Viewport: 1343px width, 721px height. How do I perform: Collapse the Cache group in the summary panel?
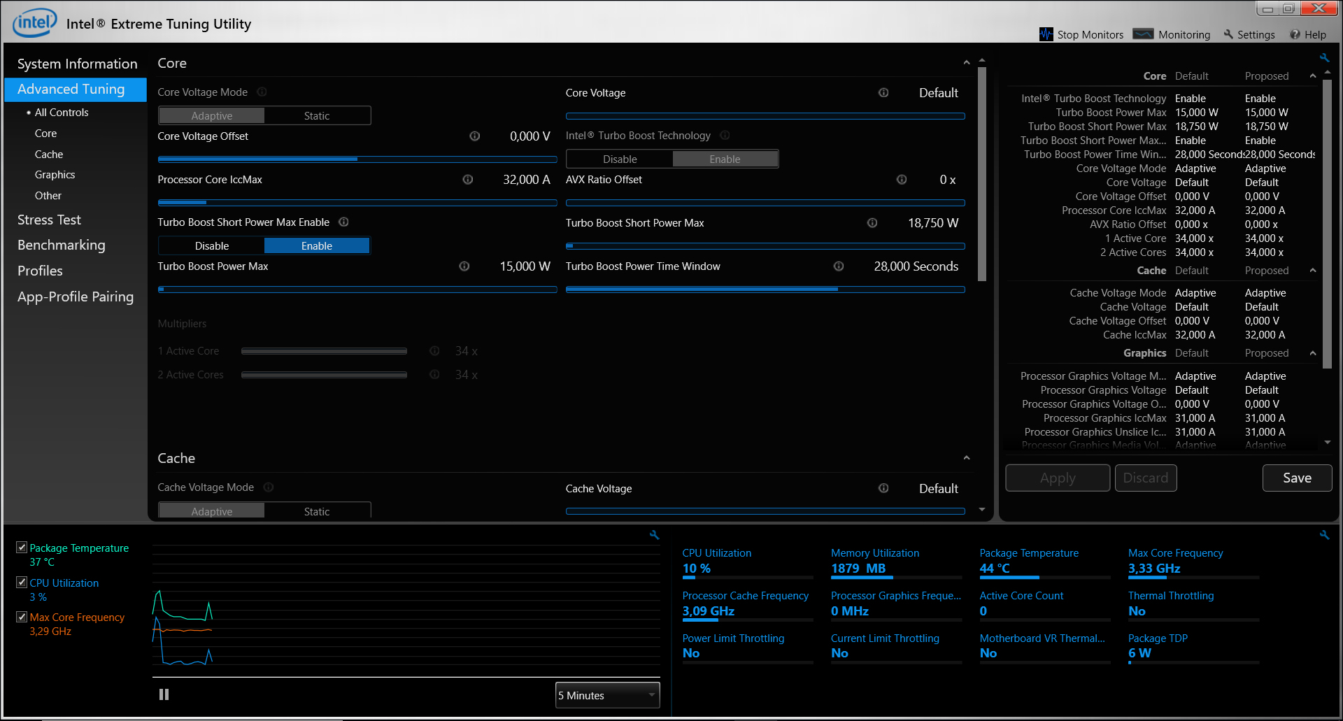[x=1313, y=271]
